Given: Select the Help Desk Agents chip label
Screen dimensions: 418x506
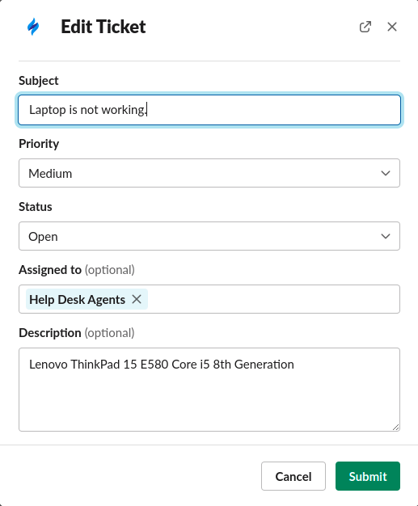Looking at the screenshot, I should coord(77,299).
